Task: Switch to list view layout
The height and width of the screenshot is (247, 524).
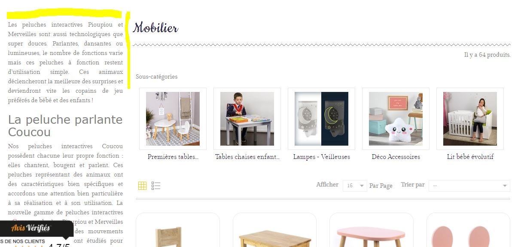Action: click(156, 186)
